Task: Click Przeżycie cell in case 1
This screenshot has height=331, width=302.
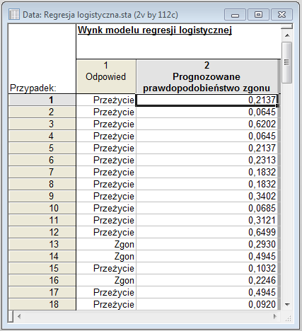Action: [106, 100]
